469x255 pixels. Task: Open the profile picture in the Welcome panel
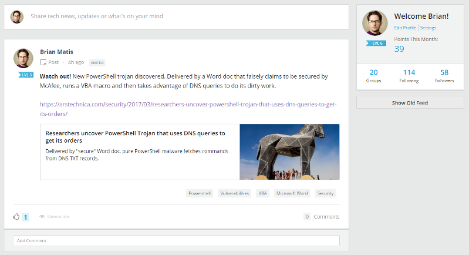[x=374, y=23]
